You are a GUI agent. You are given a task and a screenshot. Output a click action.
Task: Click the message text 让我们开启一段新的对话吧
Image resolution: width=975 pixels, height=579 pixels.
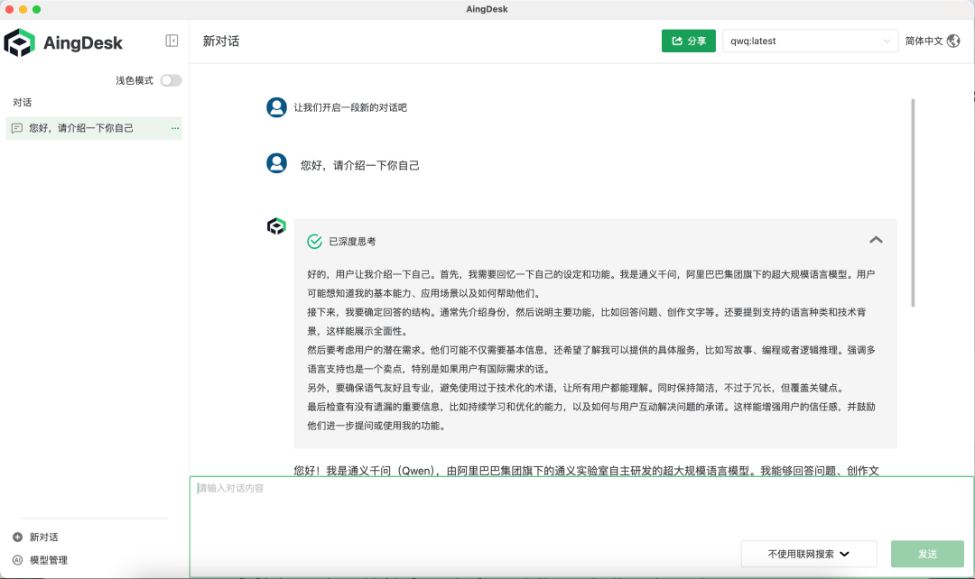click(x=350, y=107)
